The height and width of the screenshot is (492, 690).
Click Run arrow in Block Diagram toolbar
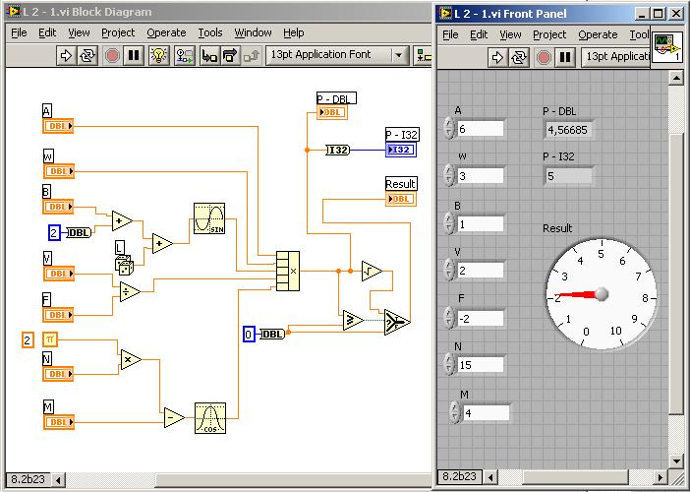[x=66, y=55]
